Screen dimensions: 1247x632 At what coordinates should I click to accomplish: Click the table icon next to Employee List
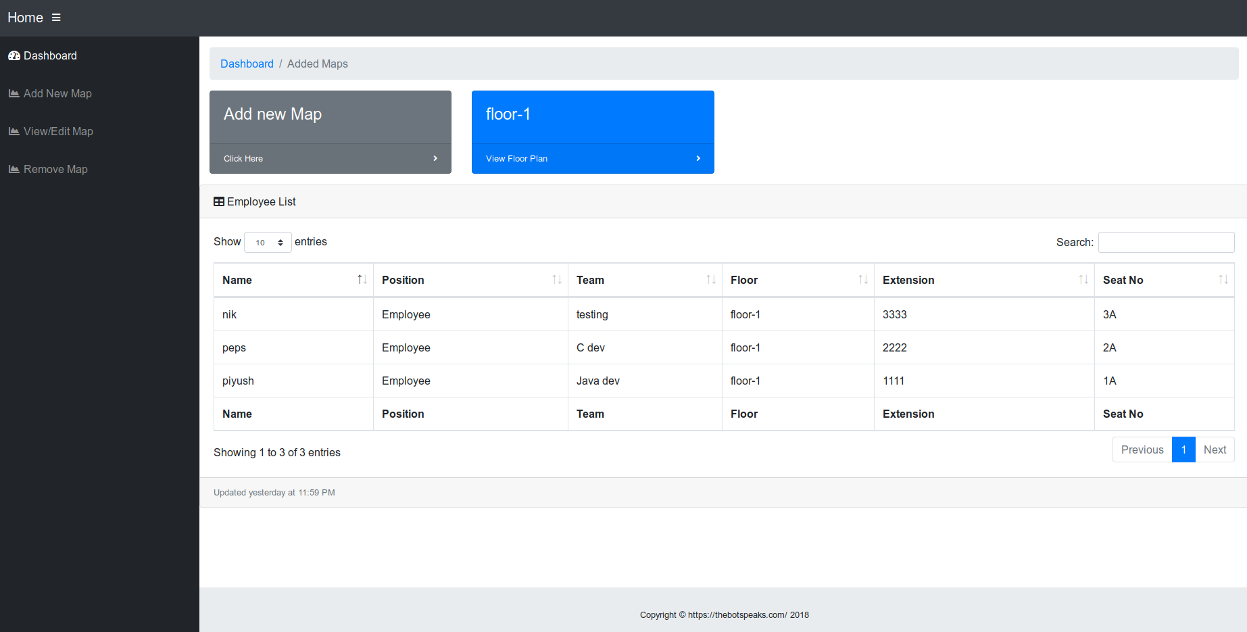[219, 202]
